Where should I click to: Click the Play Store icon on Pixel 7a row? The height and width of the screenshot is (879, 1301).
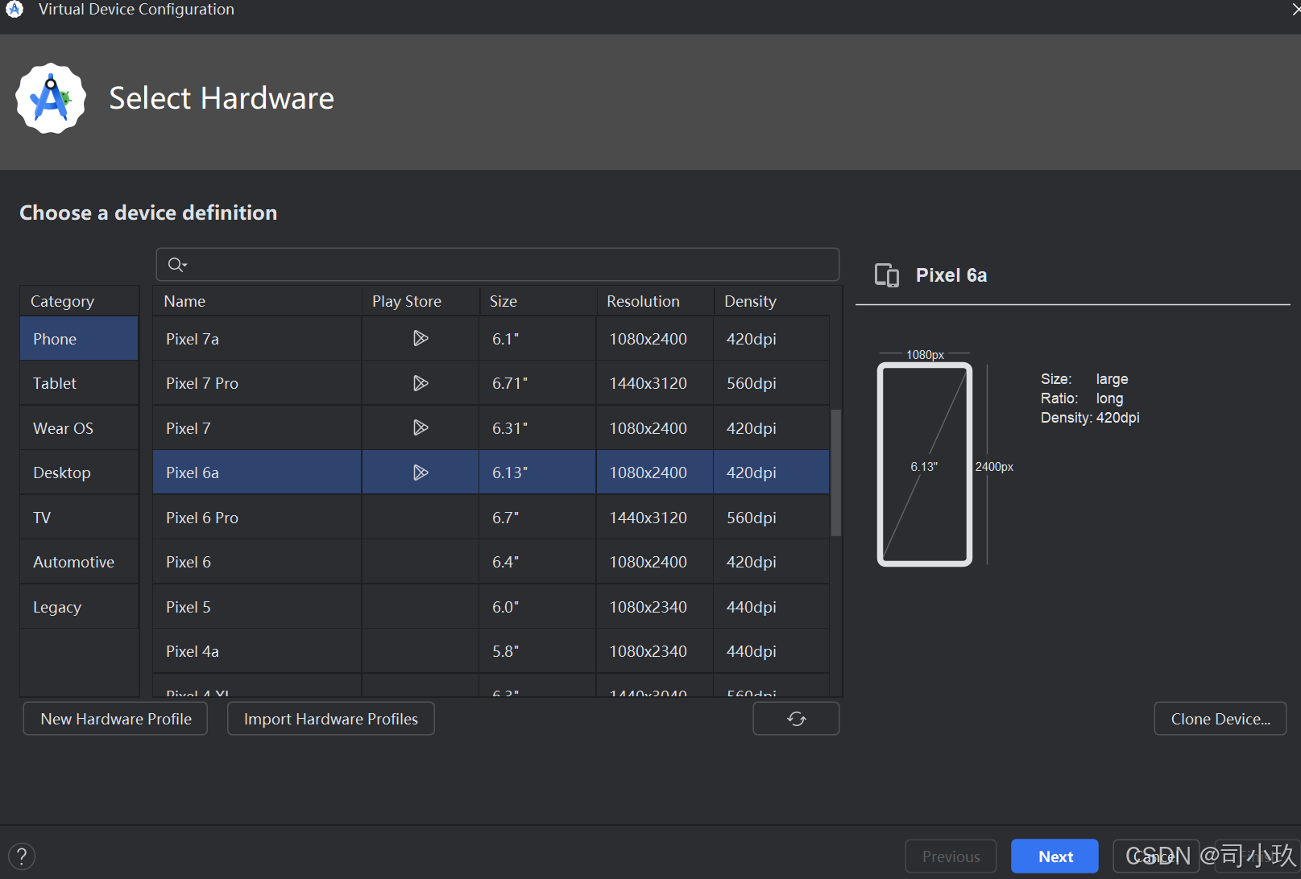420,338
